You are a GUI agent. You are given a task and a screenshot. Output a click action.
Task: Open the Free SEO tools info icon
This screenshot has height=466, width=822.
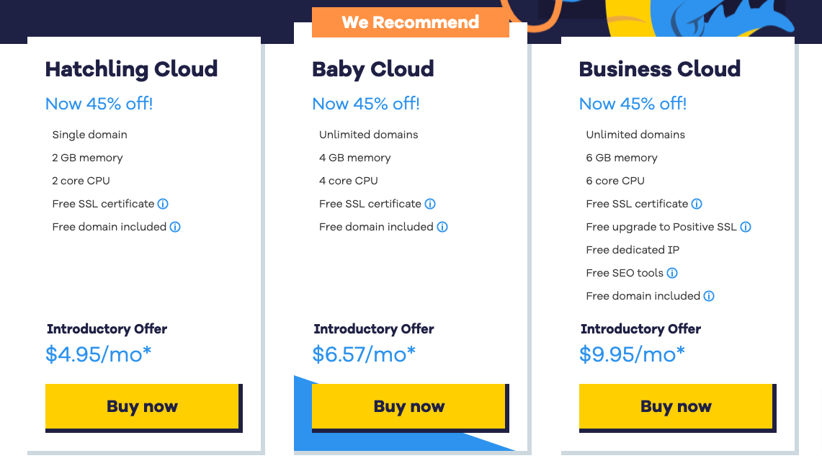pos(672,273)
